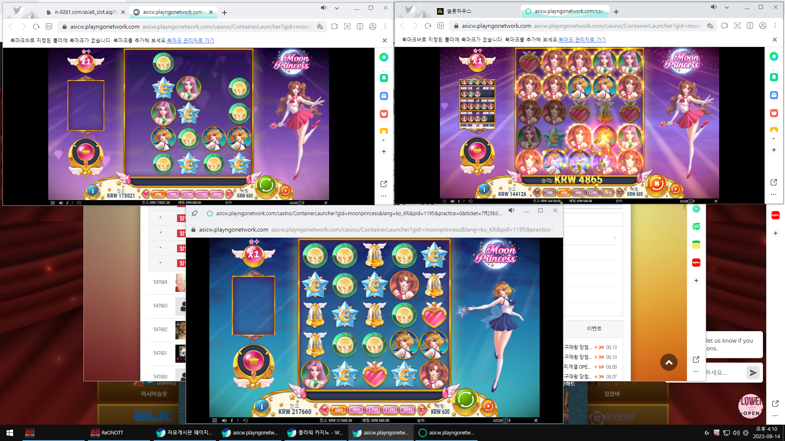Switch to the n-9261.com asia8_slot tab
This screenshot has height=441, width=785.
[x=85, y=12]
